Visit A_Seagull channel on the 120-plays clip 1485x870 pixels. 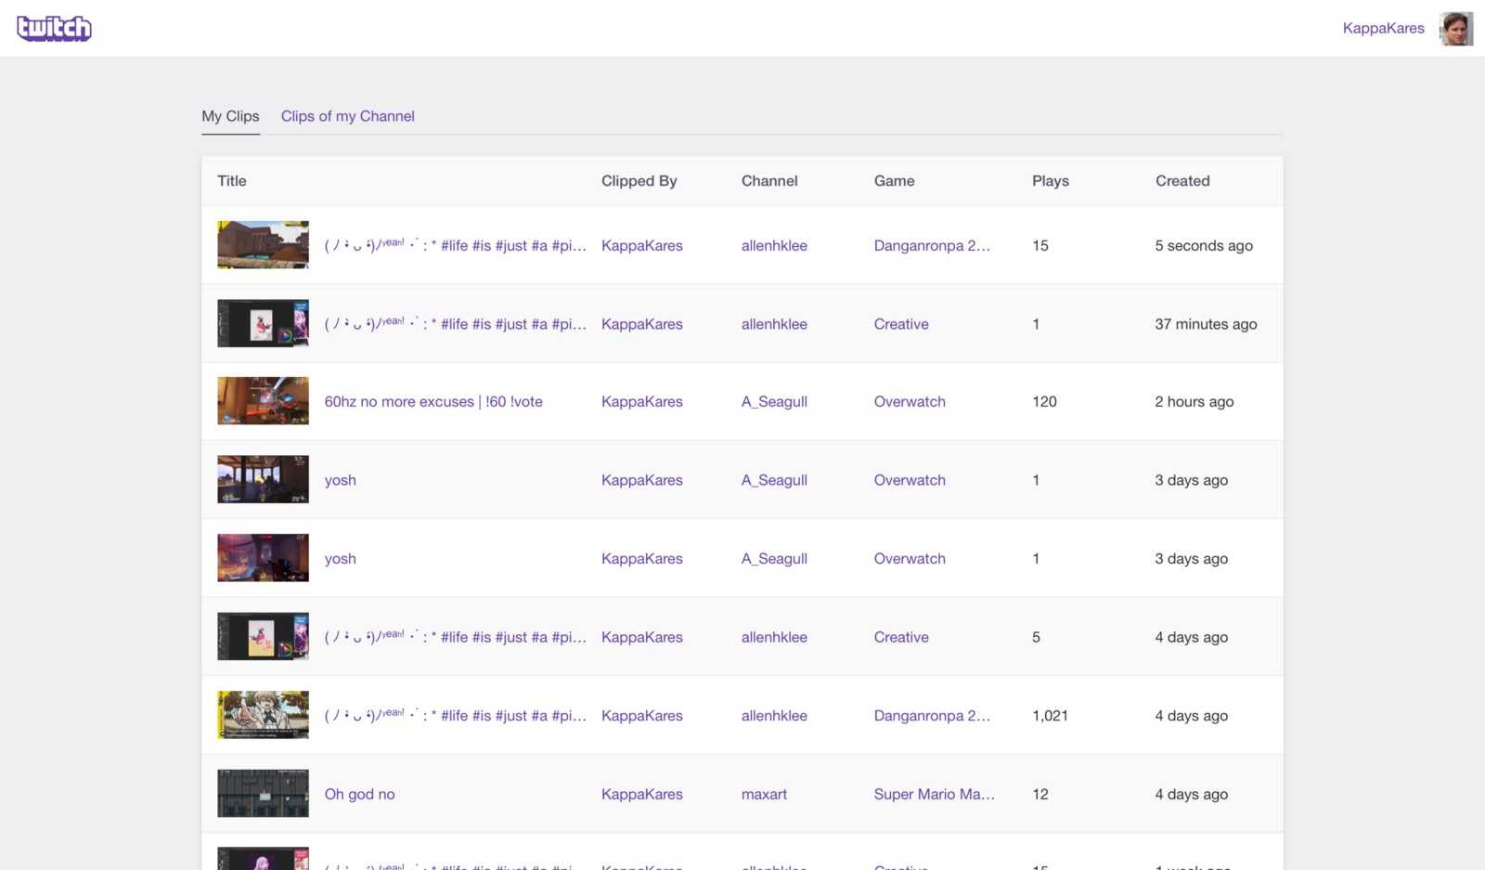pyautogui.click(x=774, y=402)
